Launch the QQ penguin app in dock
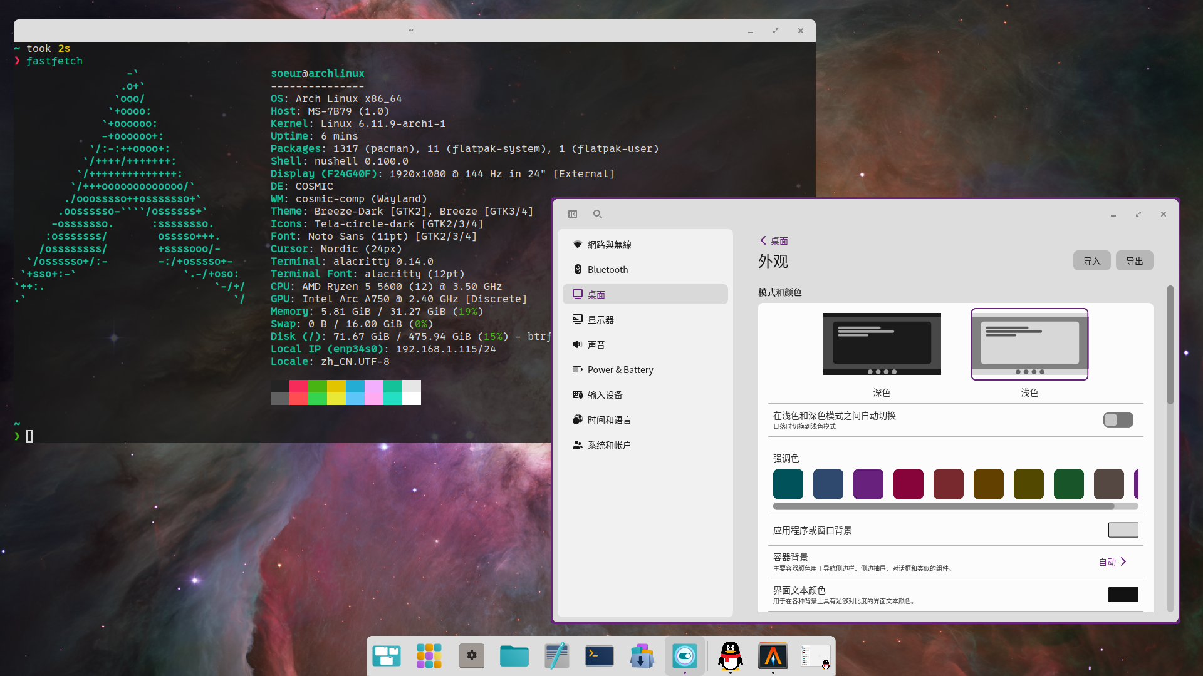1203x676 pixels. [731, 656]
